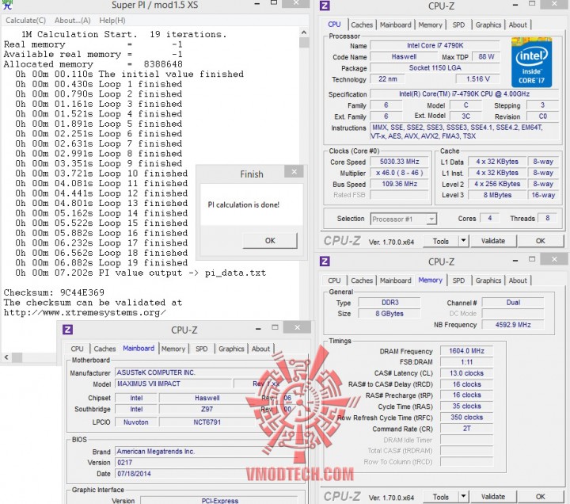Switch to Caches tab in Memory CPU-Z window
The height and width of the screenshot is (504, 570).
click(x=362, y=281)
